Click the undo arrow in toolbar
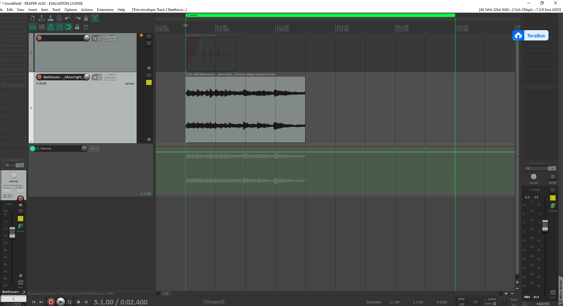This screenshot has width=563, height=306. pyautogui.click(x=68, y=18)
